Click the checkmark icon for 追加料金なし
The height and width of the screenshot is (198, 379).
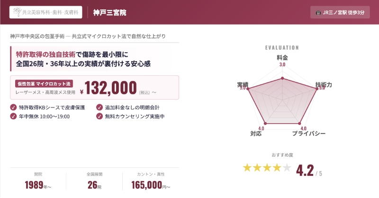(99, 108)
